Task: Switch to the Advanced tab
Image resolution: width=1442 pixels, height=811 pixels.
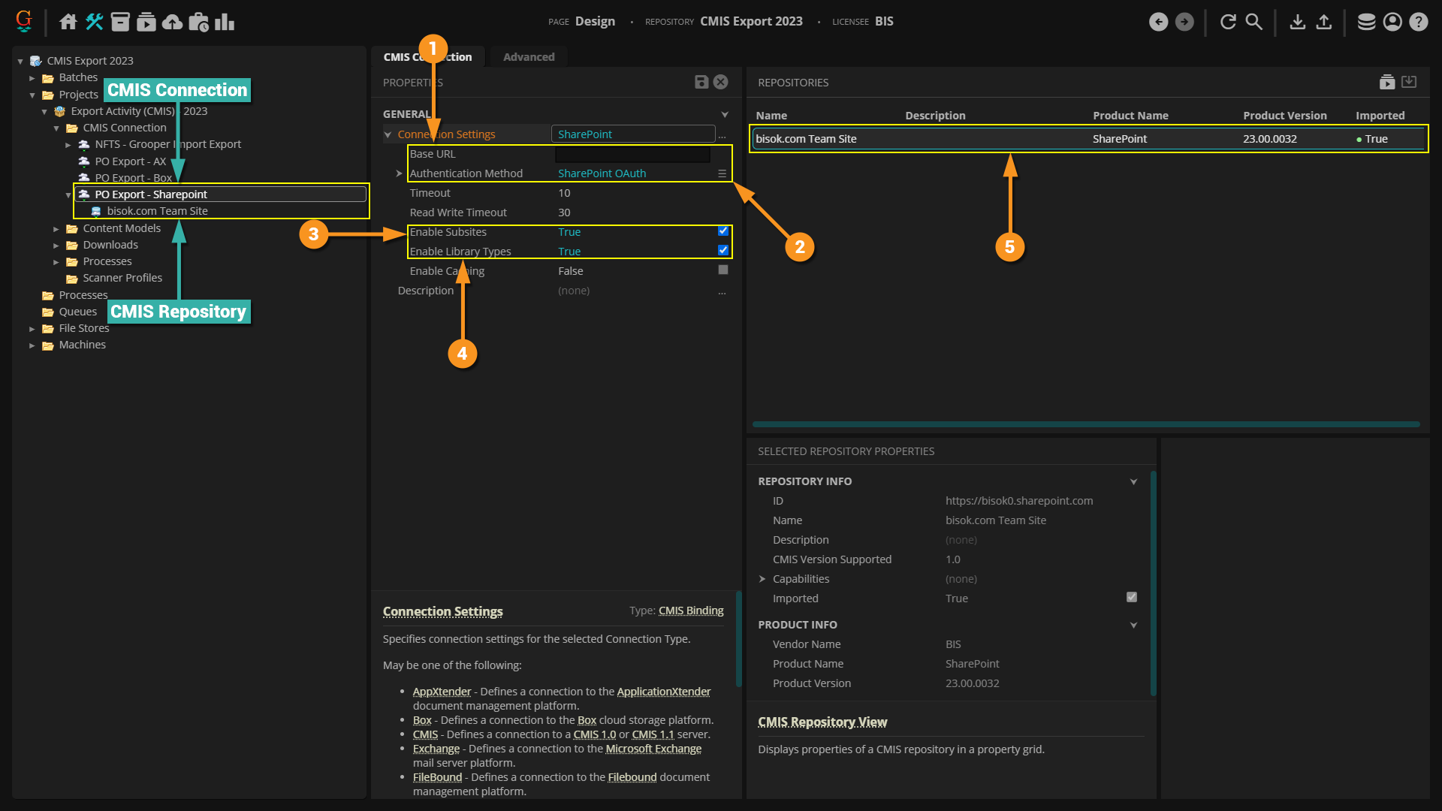Action: [x=529, y=57]
